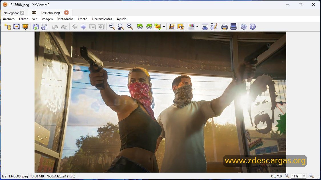Start the slideshow icon
321x180 pixels.
[x=25, y=27]
